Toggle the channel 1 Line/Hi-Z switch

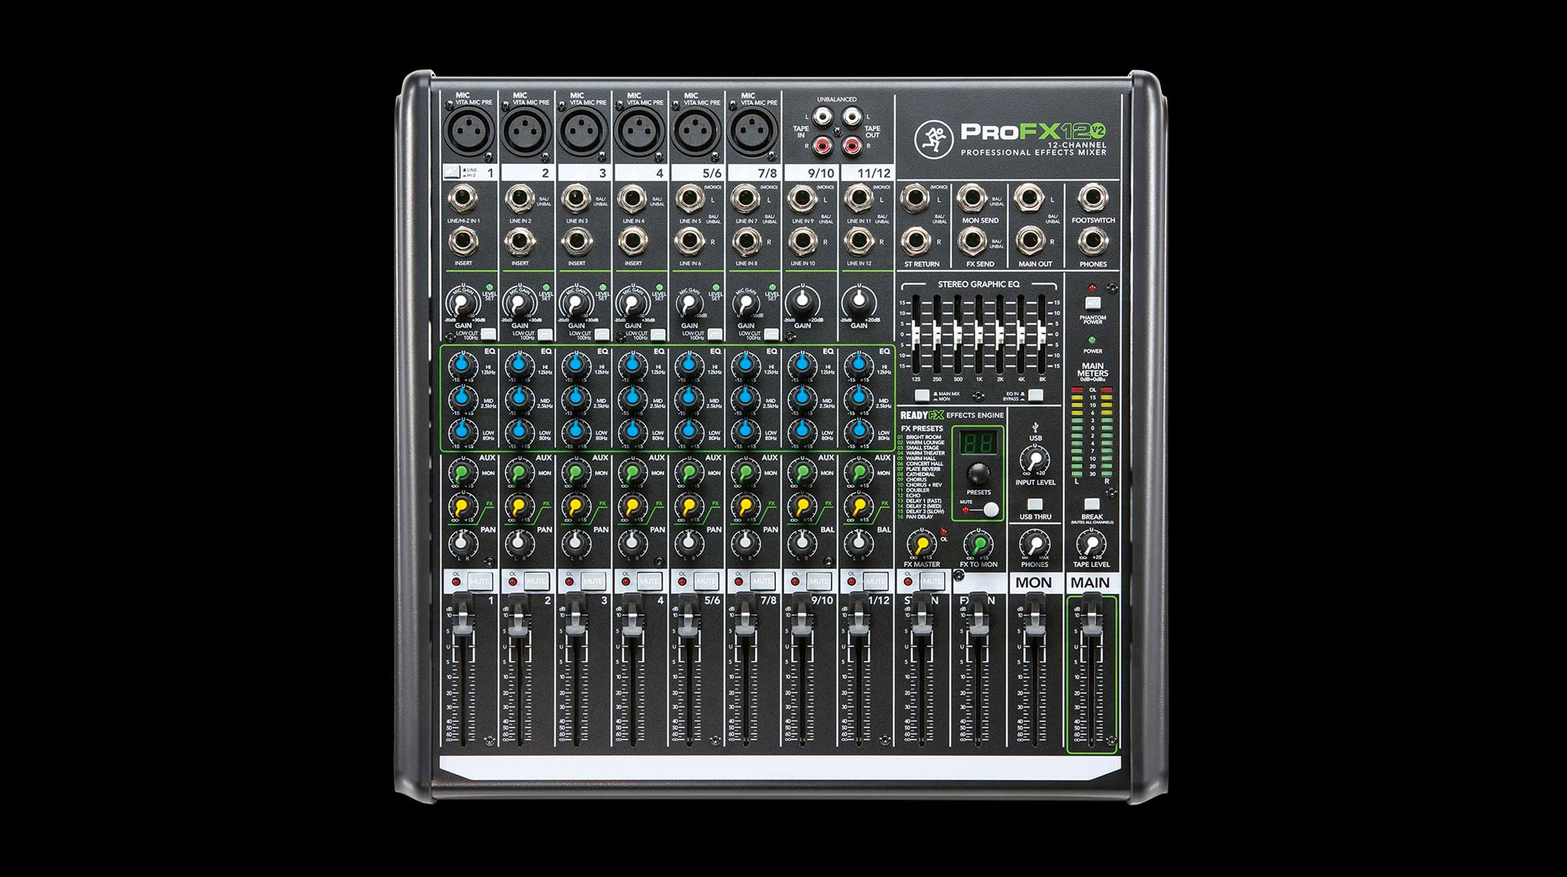(452, 171)
